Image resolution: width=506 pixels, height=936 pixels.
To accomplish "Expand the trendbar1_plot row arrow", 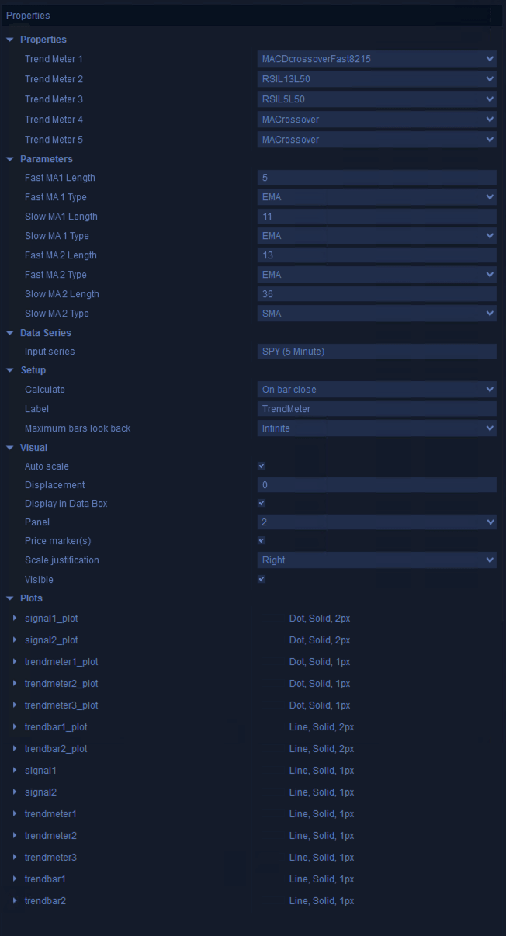I will click(x=16, y=727).
